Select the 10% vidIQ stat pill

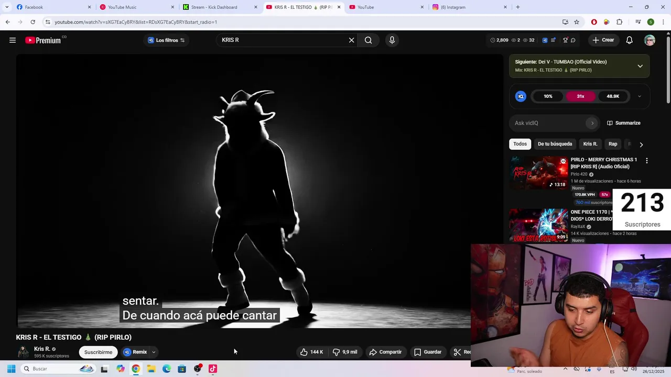coord(548,96)
